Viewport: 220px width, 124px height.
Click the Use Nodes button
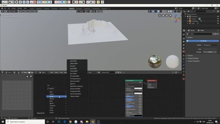[202, 41]
